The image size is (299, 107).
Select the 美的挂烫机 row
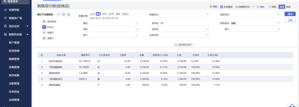click(165, 73)
